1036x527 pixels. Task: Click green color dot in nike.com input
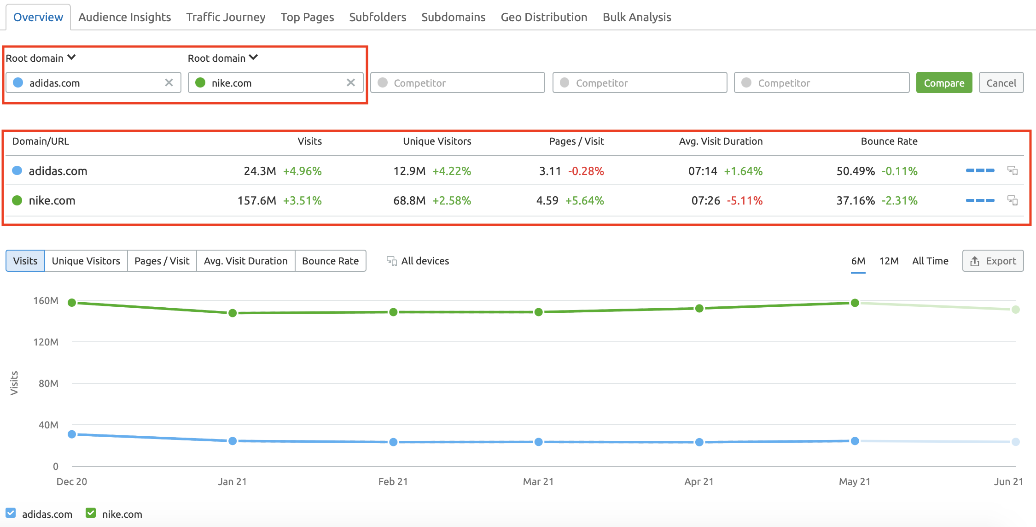(x=200, y=82)
